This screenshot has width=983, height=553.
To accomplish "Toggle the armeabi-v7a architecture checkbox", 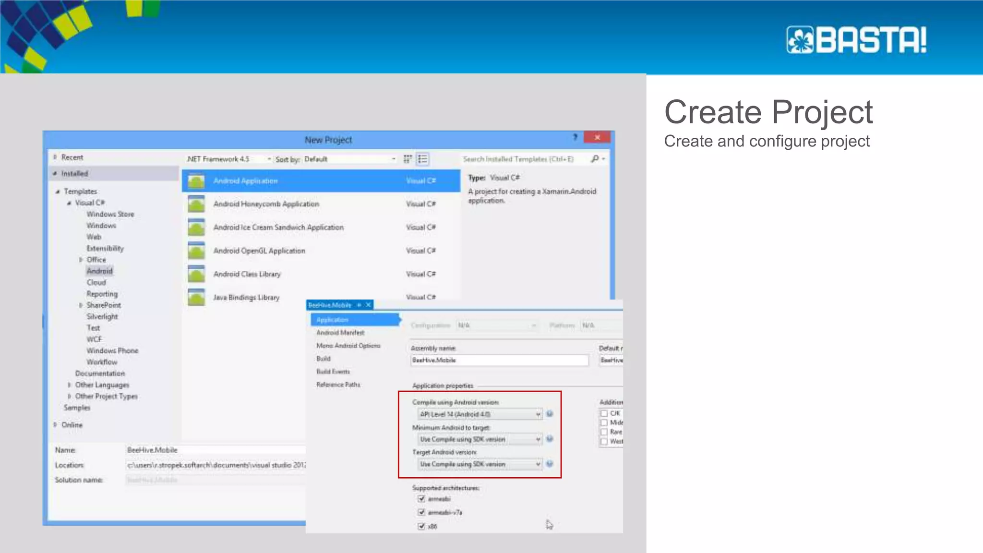I will pyautogui.click(x=421, y=512).
